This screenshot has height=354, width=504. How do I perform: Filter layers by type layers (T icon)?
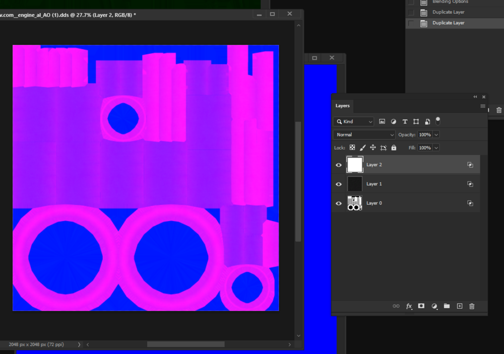(x=405, y=122)
